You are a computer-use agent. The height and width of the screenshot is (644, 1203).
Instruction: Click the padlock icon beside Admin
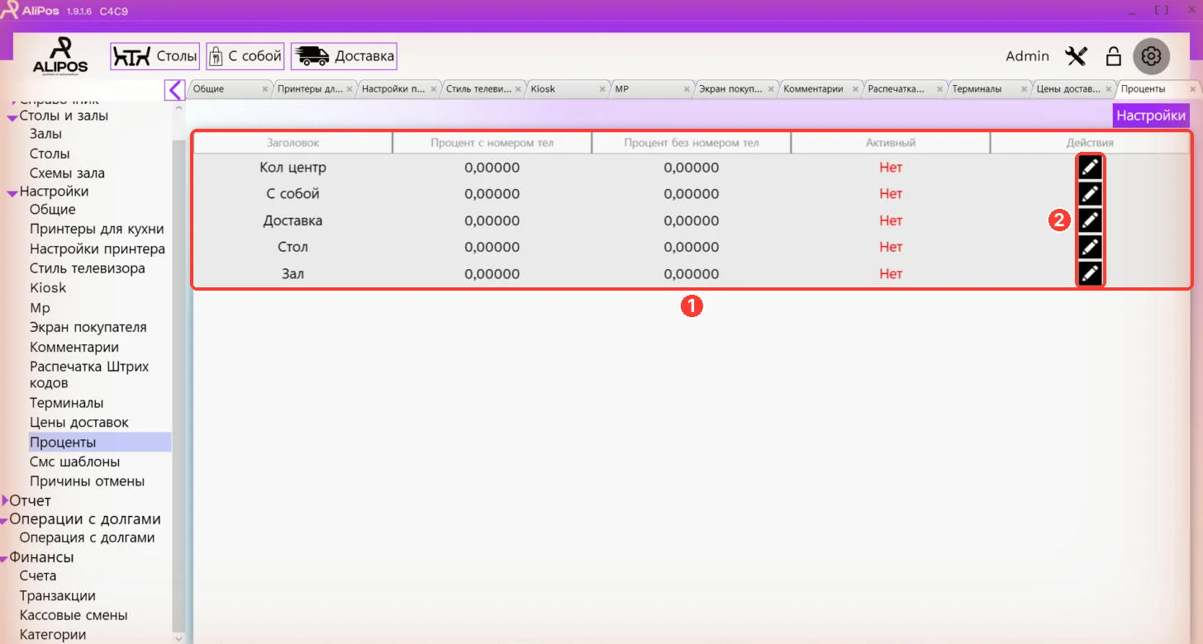pyautogui.click(x=1114, y=56)
